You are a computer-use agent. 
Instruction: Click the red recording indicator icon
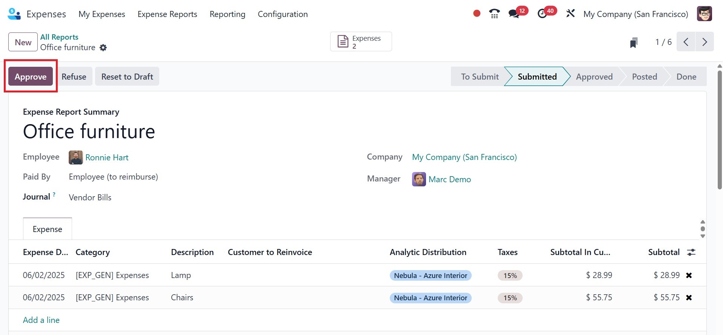point(477,14)
